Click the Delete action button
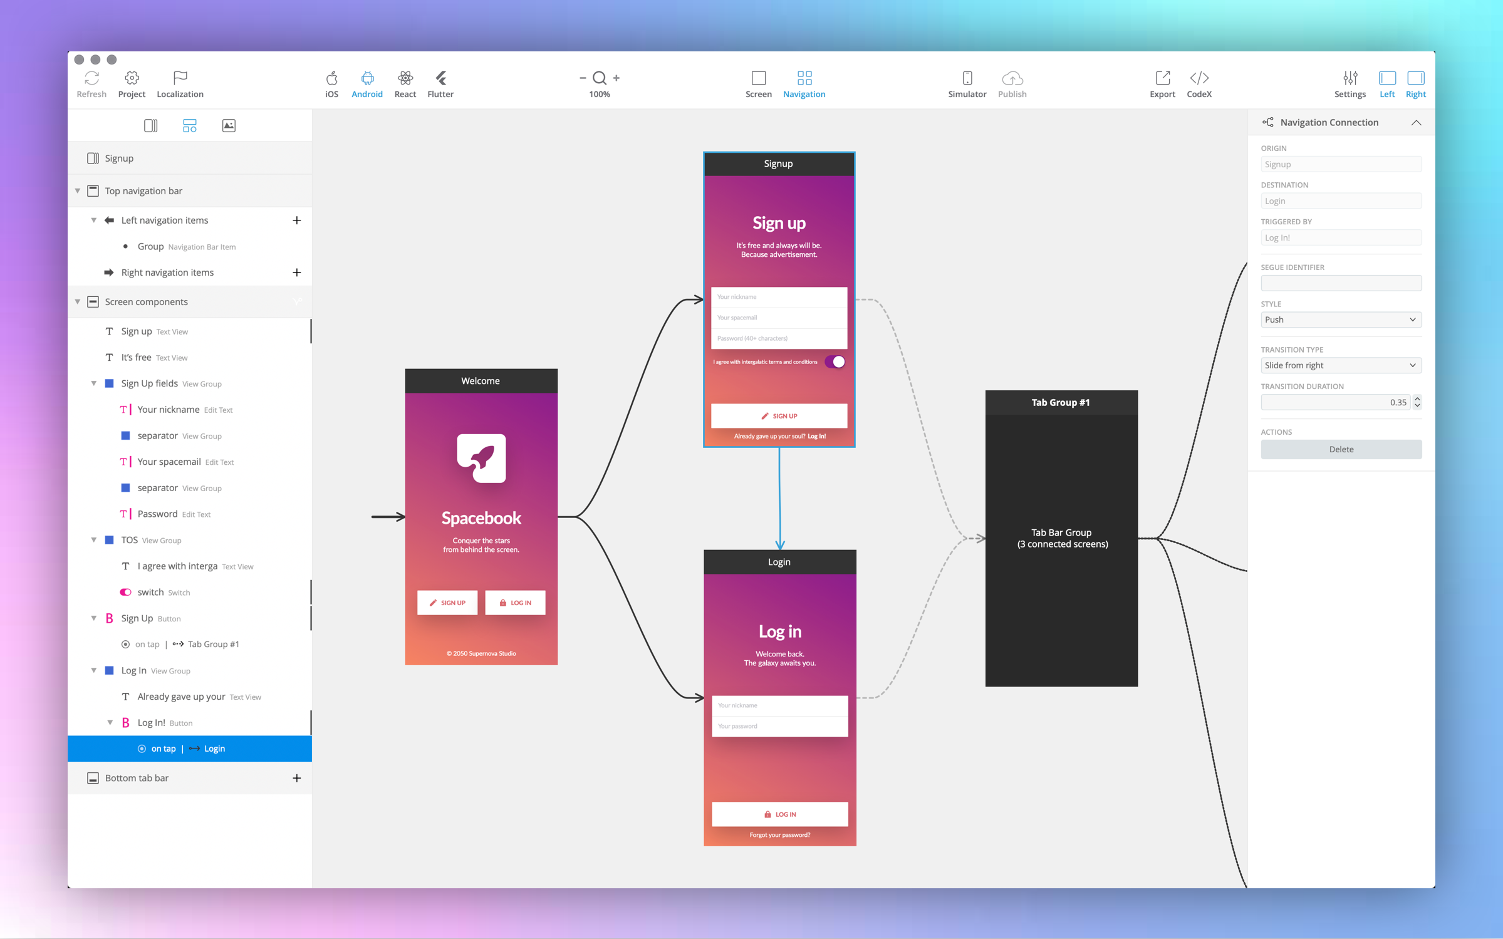 point(1341,449)
